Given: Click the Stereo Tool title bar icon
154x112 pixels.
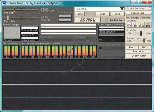Looking at the screenshot, I should [4, 3].
